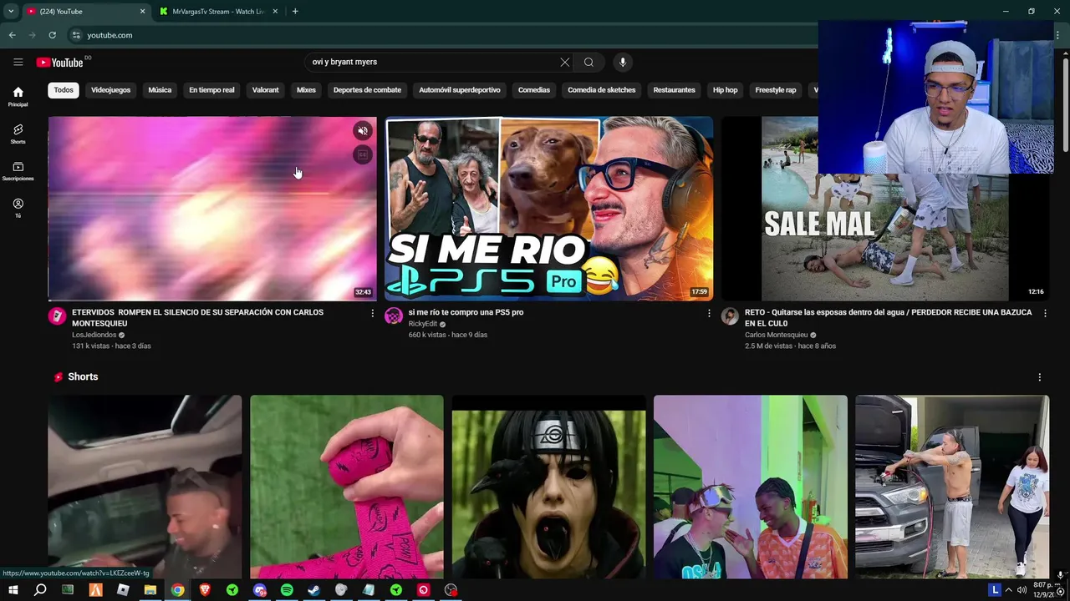Select the Todos filter chip
Screen dimensions: 1070x601
[64, 90]
